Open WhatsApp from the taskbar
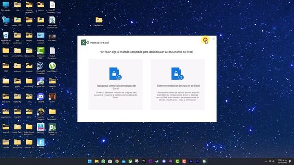Image resolution: width=294 pixels, height=165 pixels. (x=103, y=161)
